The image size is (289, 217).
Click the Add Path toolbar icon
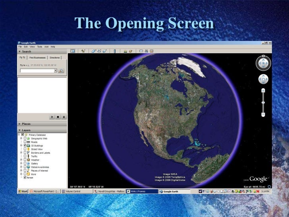(x=99, y=51)
